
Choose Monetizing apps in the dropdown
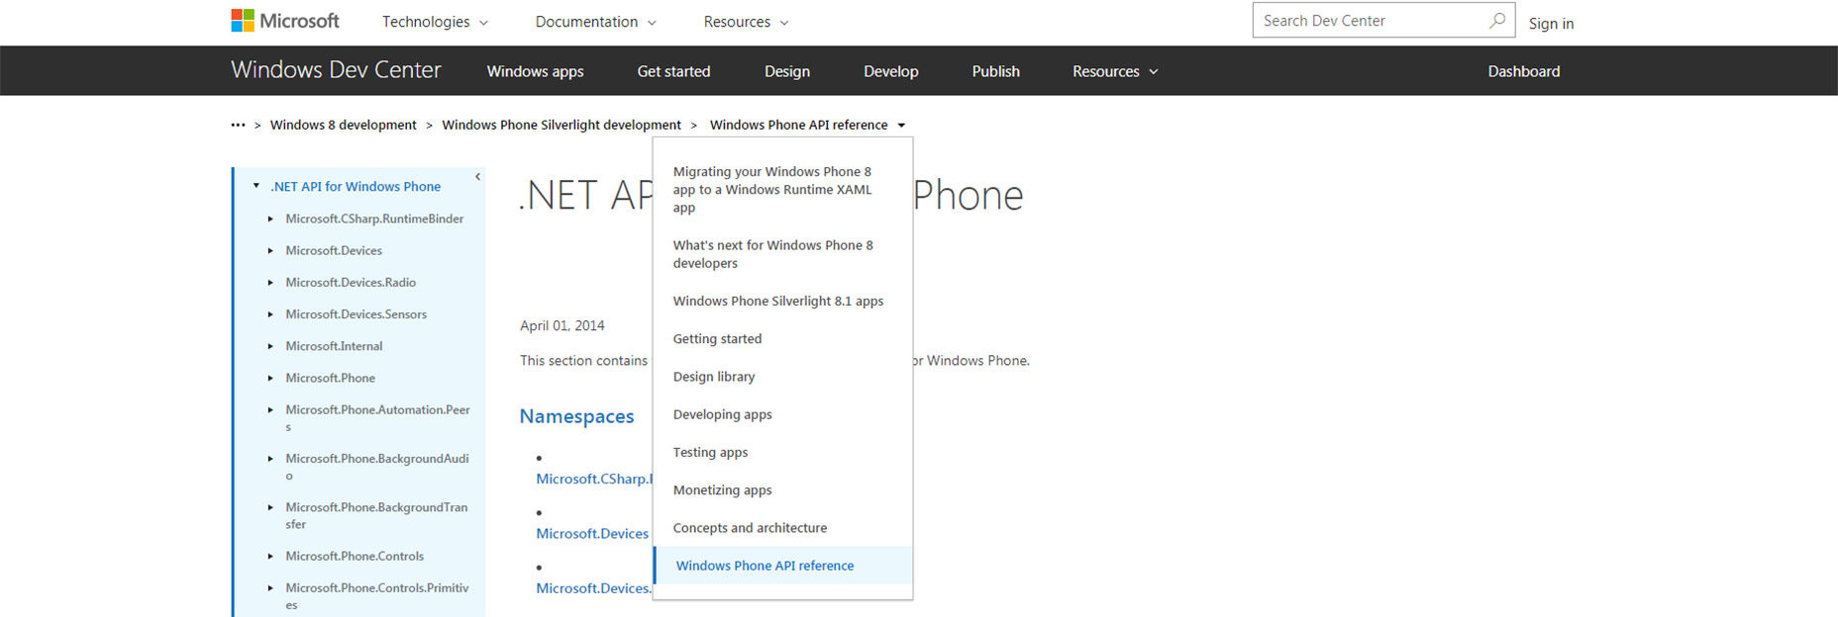(722, 490)
